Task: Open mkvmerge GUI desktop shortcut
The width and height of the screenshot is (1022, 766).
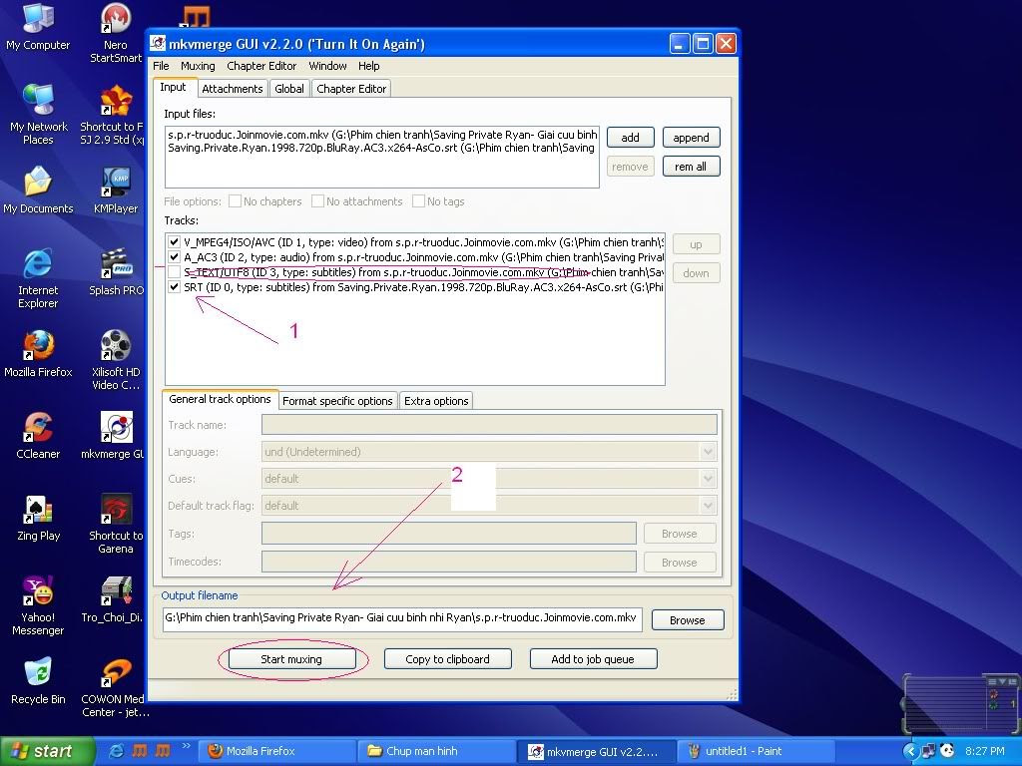Action: pos(116,435)
